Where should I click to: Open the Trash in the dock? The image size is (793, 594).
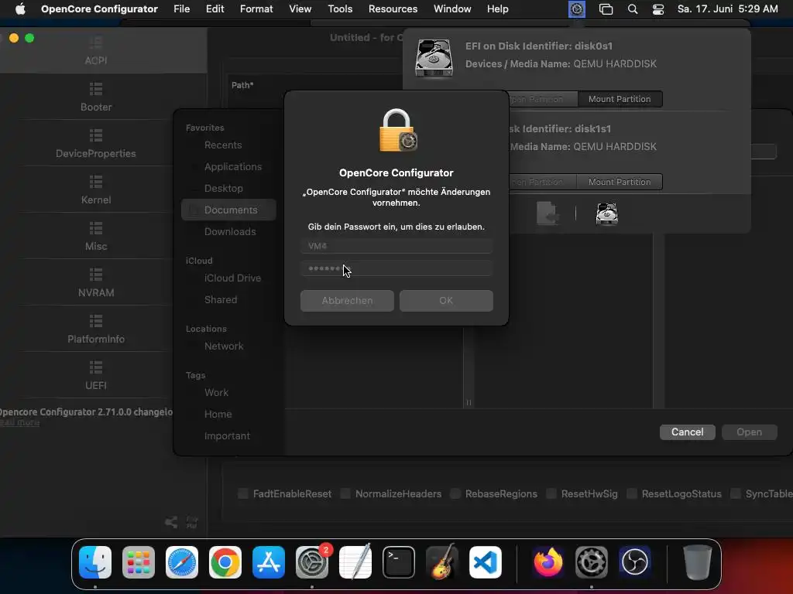pyautogui.click(x=697, y=562)
